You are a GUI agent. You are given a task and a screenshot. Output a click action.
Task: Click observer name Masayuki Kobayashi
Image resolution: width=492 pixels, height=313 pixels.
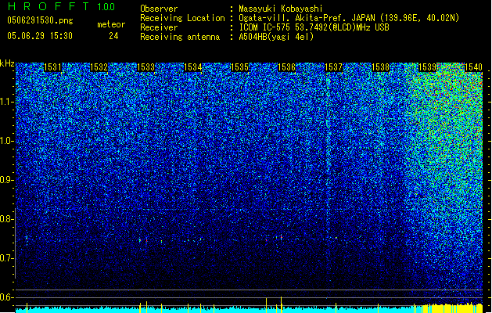click(281, 9)
